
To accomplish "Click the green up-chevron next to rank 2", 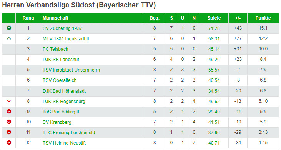I will [9, 38].
